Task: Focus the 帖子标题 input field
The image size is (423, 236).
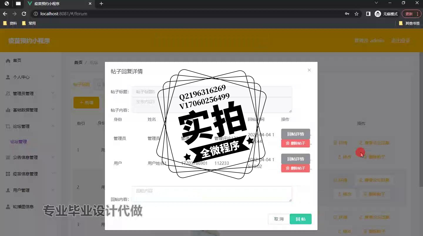Action: click(212, 92)
